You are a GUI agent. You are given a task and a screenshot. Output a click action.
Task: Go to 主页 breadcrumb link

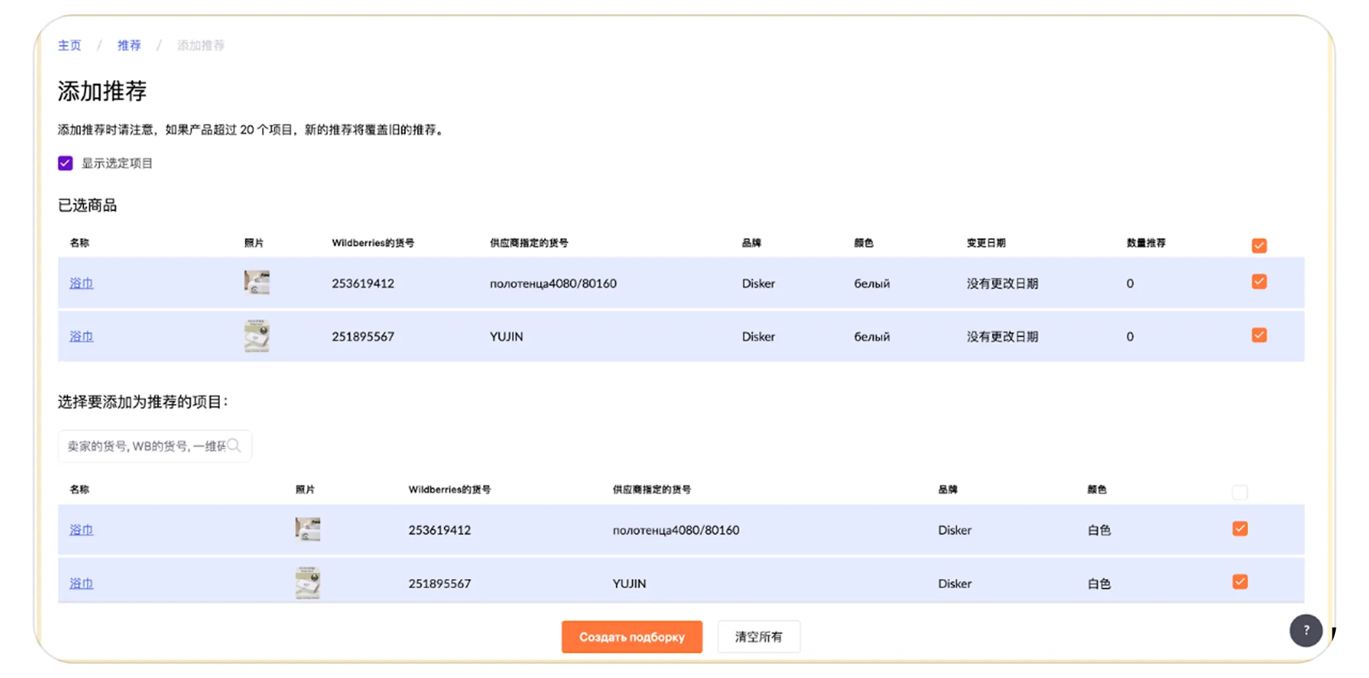pyautogui.click(x=69, y=45)
